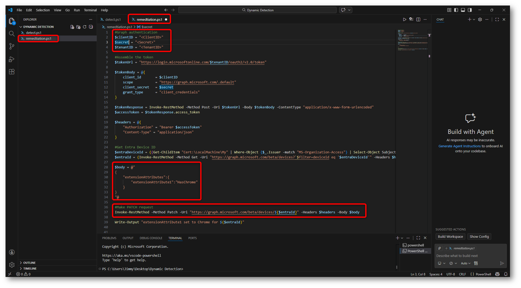Run the script with play icon
This screenshot has height=288, width=521.
(x=404, y=19)
